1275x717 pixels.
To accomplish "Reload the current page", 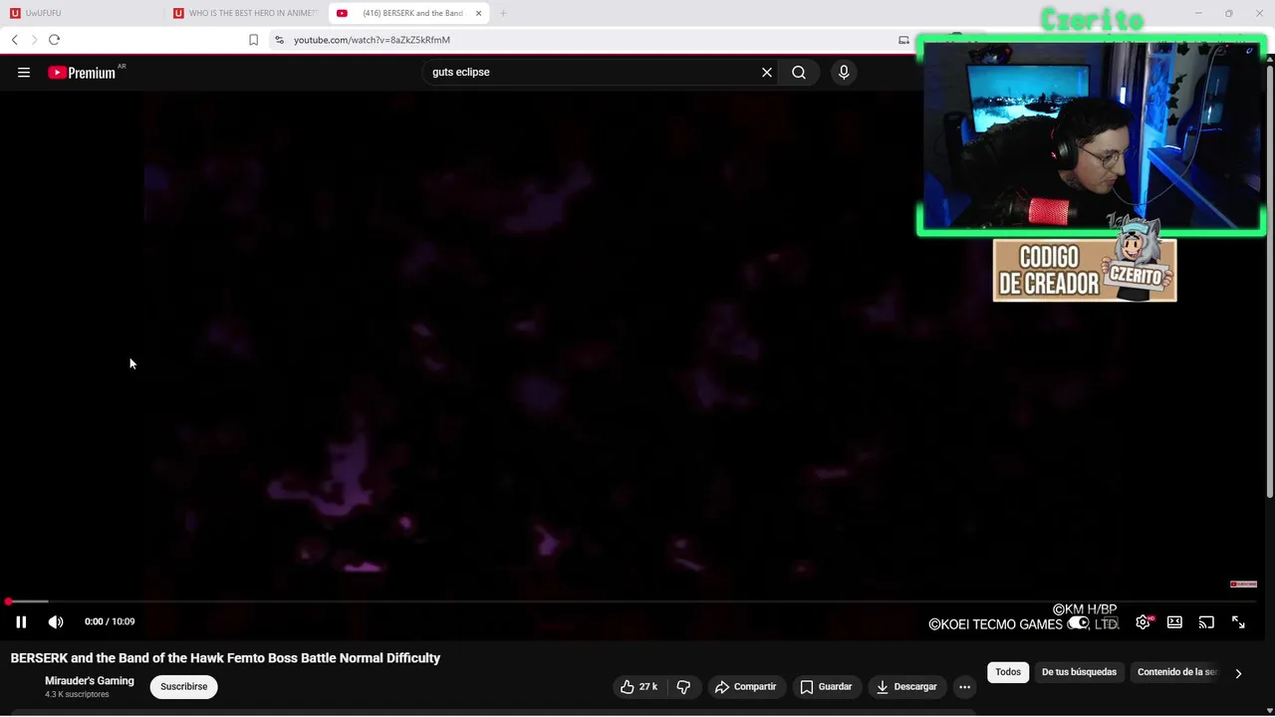I will tap(54, 40).
